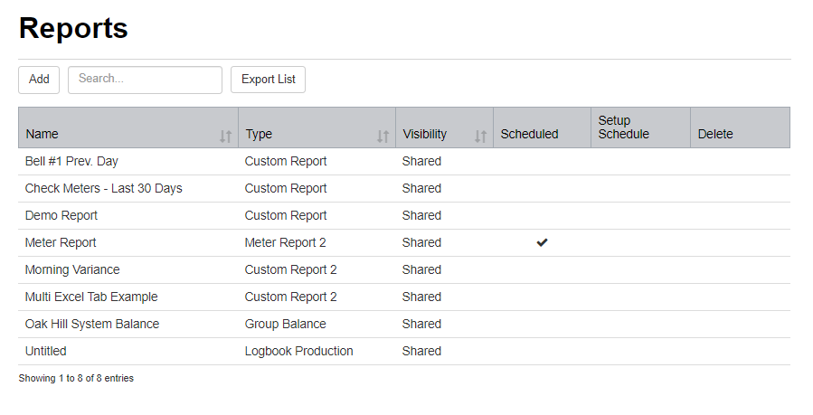813x415 pixels.
Task: Select Multi Excel Tab Example report
Action: pos(91,297)
